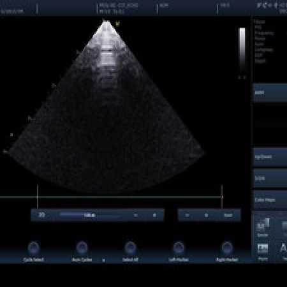Click the Up/Down panel button
The width and height of the screenshot is (287, 287).
click(x=270, y=157)
